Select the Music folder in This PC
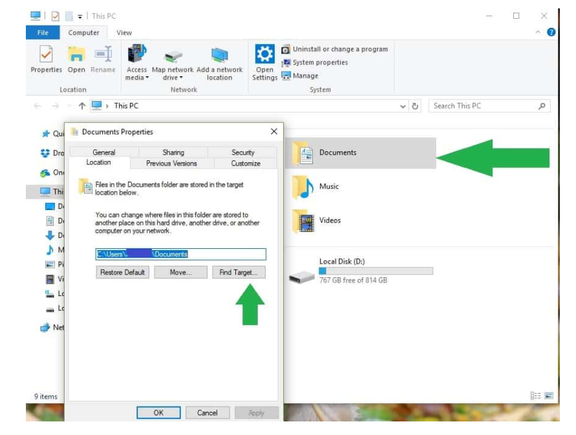This screenshot has height=435, width=576. 330,186
